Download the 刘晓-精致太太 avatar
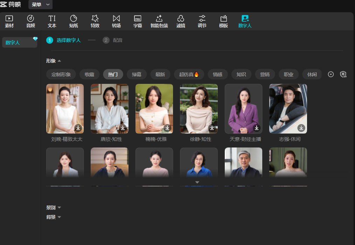The width and height of the screenshot is (355, 245). pos(78,128)
